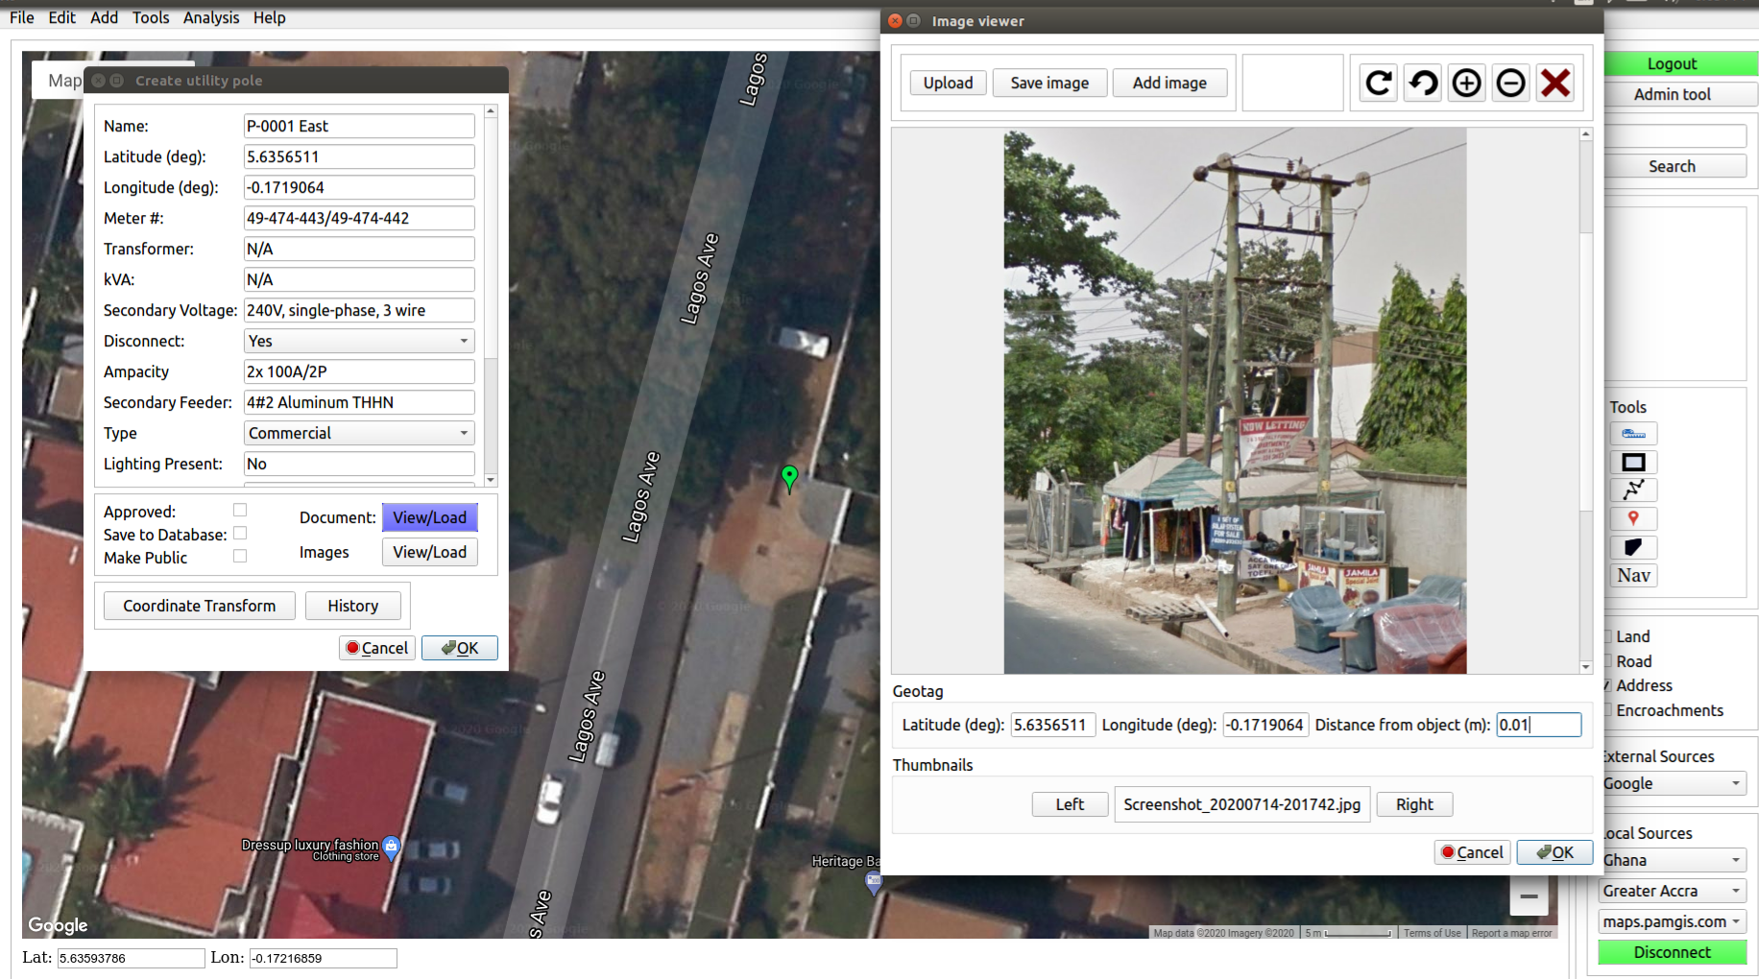This screenshot has height=979, width=1759.
Task: Open Coordinate Transform
Action: pos(200,606)
